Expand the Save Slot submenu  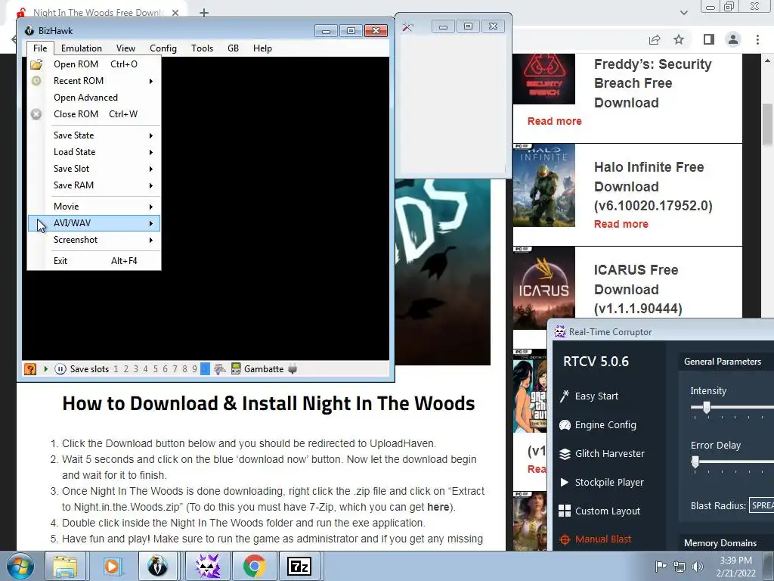[94, 169]
